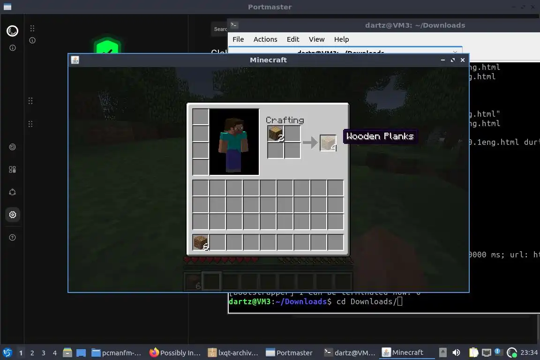Close the Minecraft window

463,60
